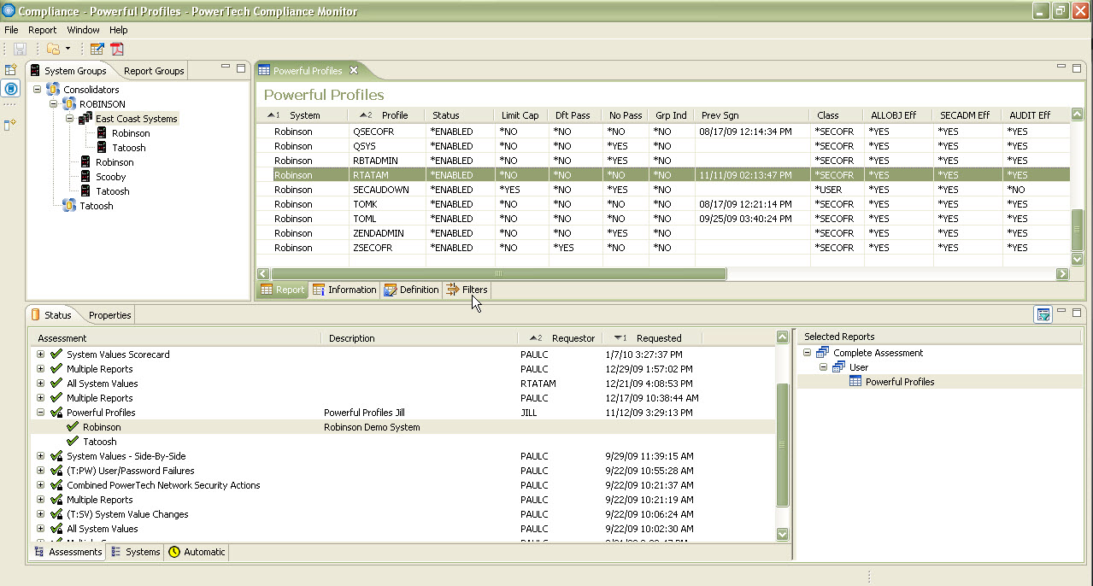
Task: Sort report by the Limit Cap column header
Action: pos(520,115)
